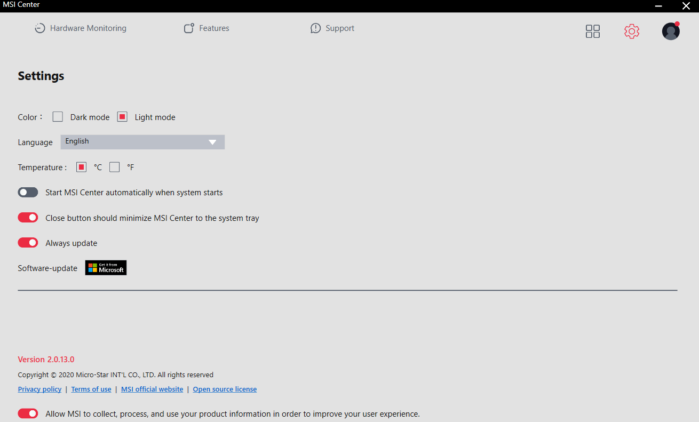Image resolution: width=699 pixels, height=422 pixels.
Task: Open the user profile avatar
Action: tap(671, 31)
